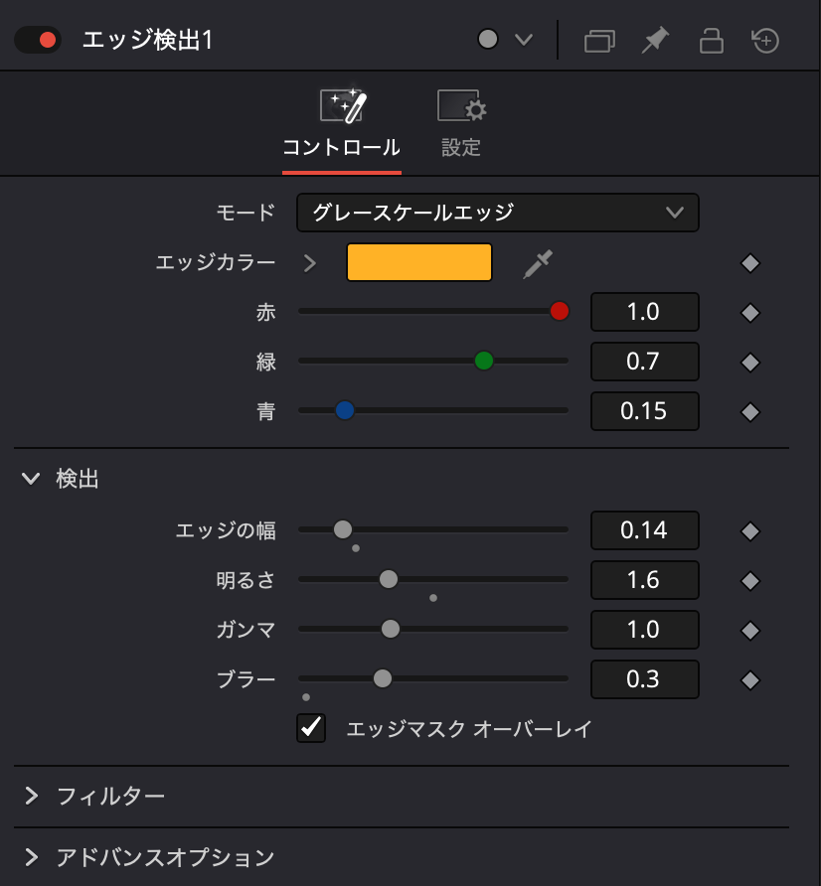Uncheck エッジマスク オーバーレイ
Image resolution: width=821 pixels, height=886 pixels.
coord(310,728)
